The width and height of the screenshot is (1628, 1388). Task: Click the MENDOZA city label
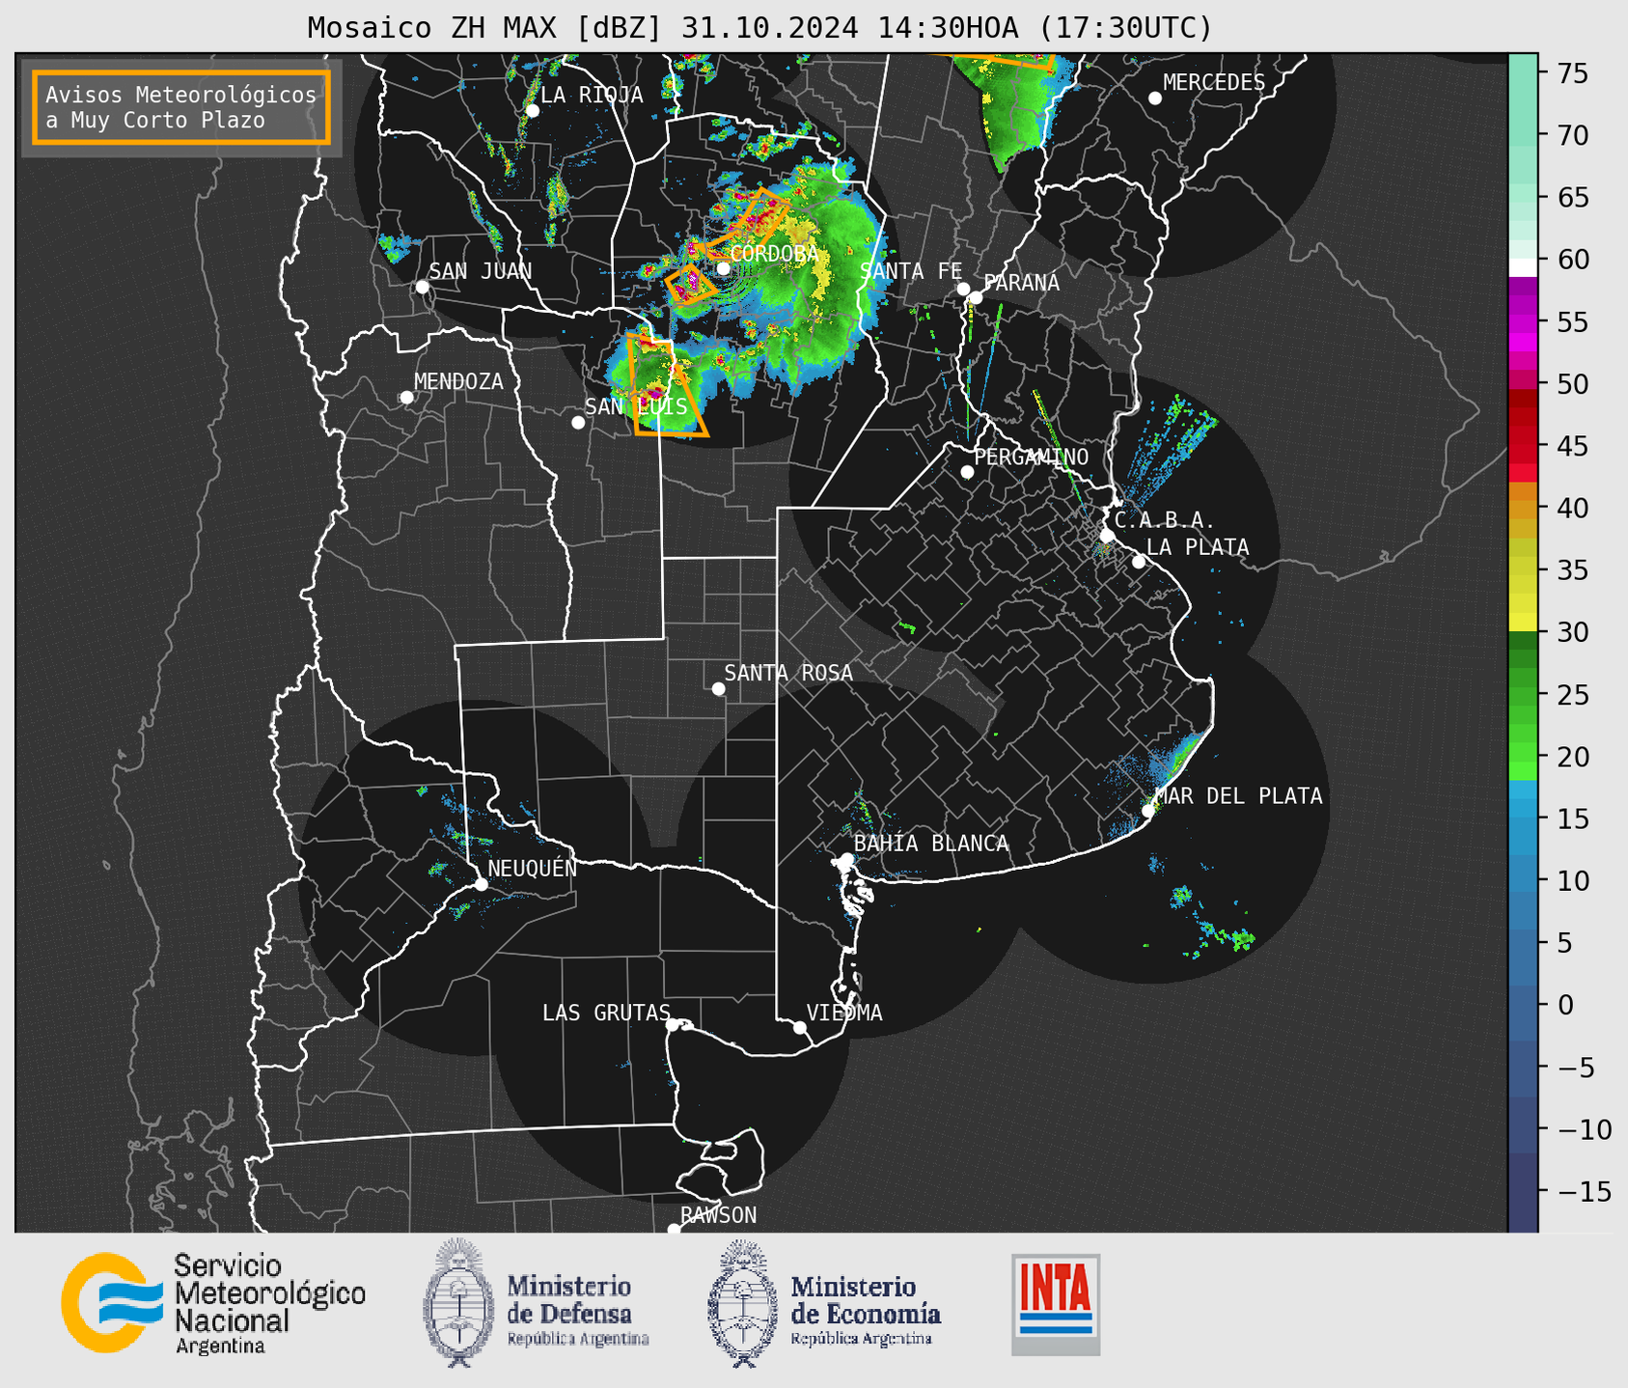(458, 381)
